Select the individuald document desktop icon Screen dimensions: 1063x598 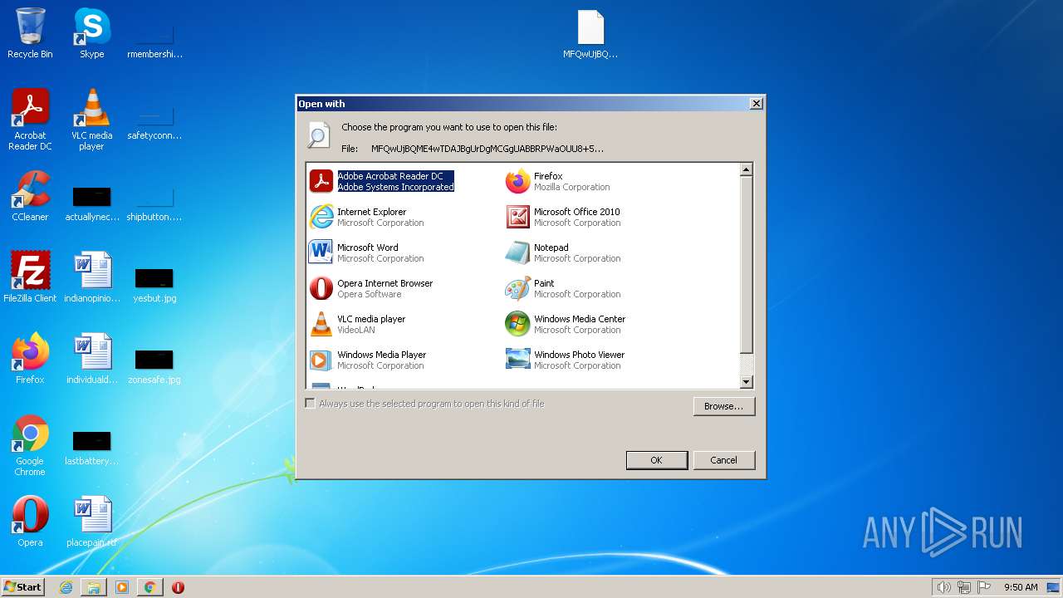(91, 359)
